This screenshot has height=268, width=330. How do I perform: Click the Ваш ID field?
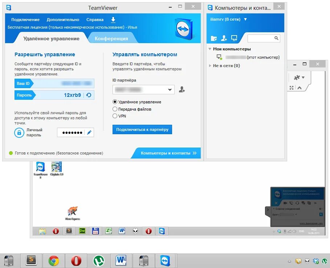point(54,83)
